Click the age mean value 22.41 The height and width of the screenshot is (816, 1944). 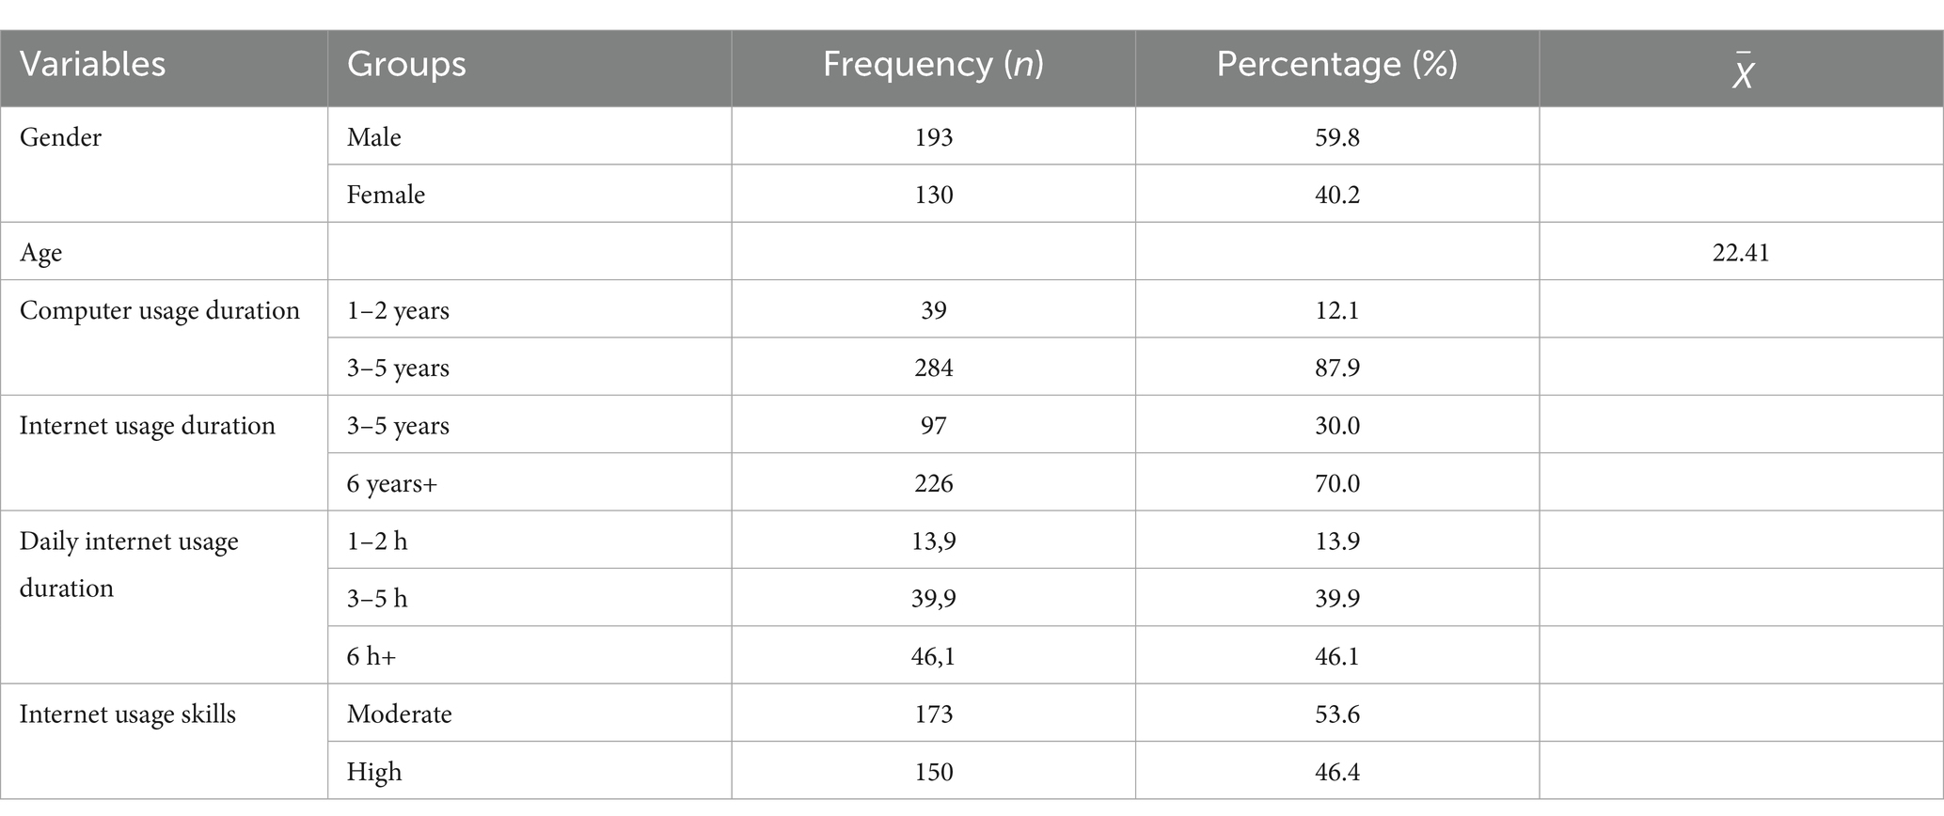pos(1741,252)
